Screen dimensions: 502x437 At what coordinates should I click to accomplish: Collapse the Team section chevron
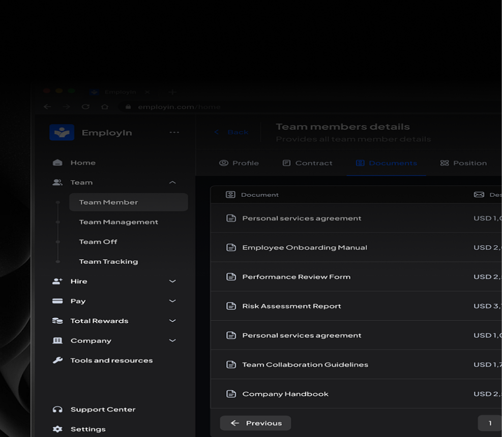[172, 182]
